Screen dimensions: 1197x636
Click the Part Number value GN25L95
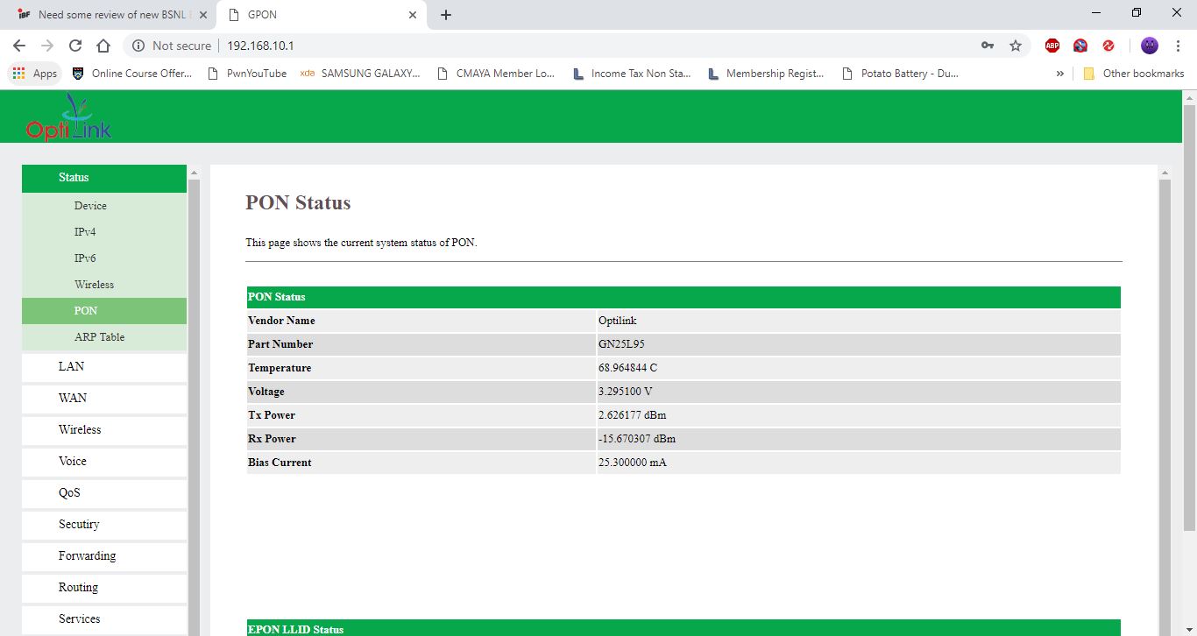(x=621, y=344)
